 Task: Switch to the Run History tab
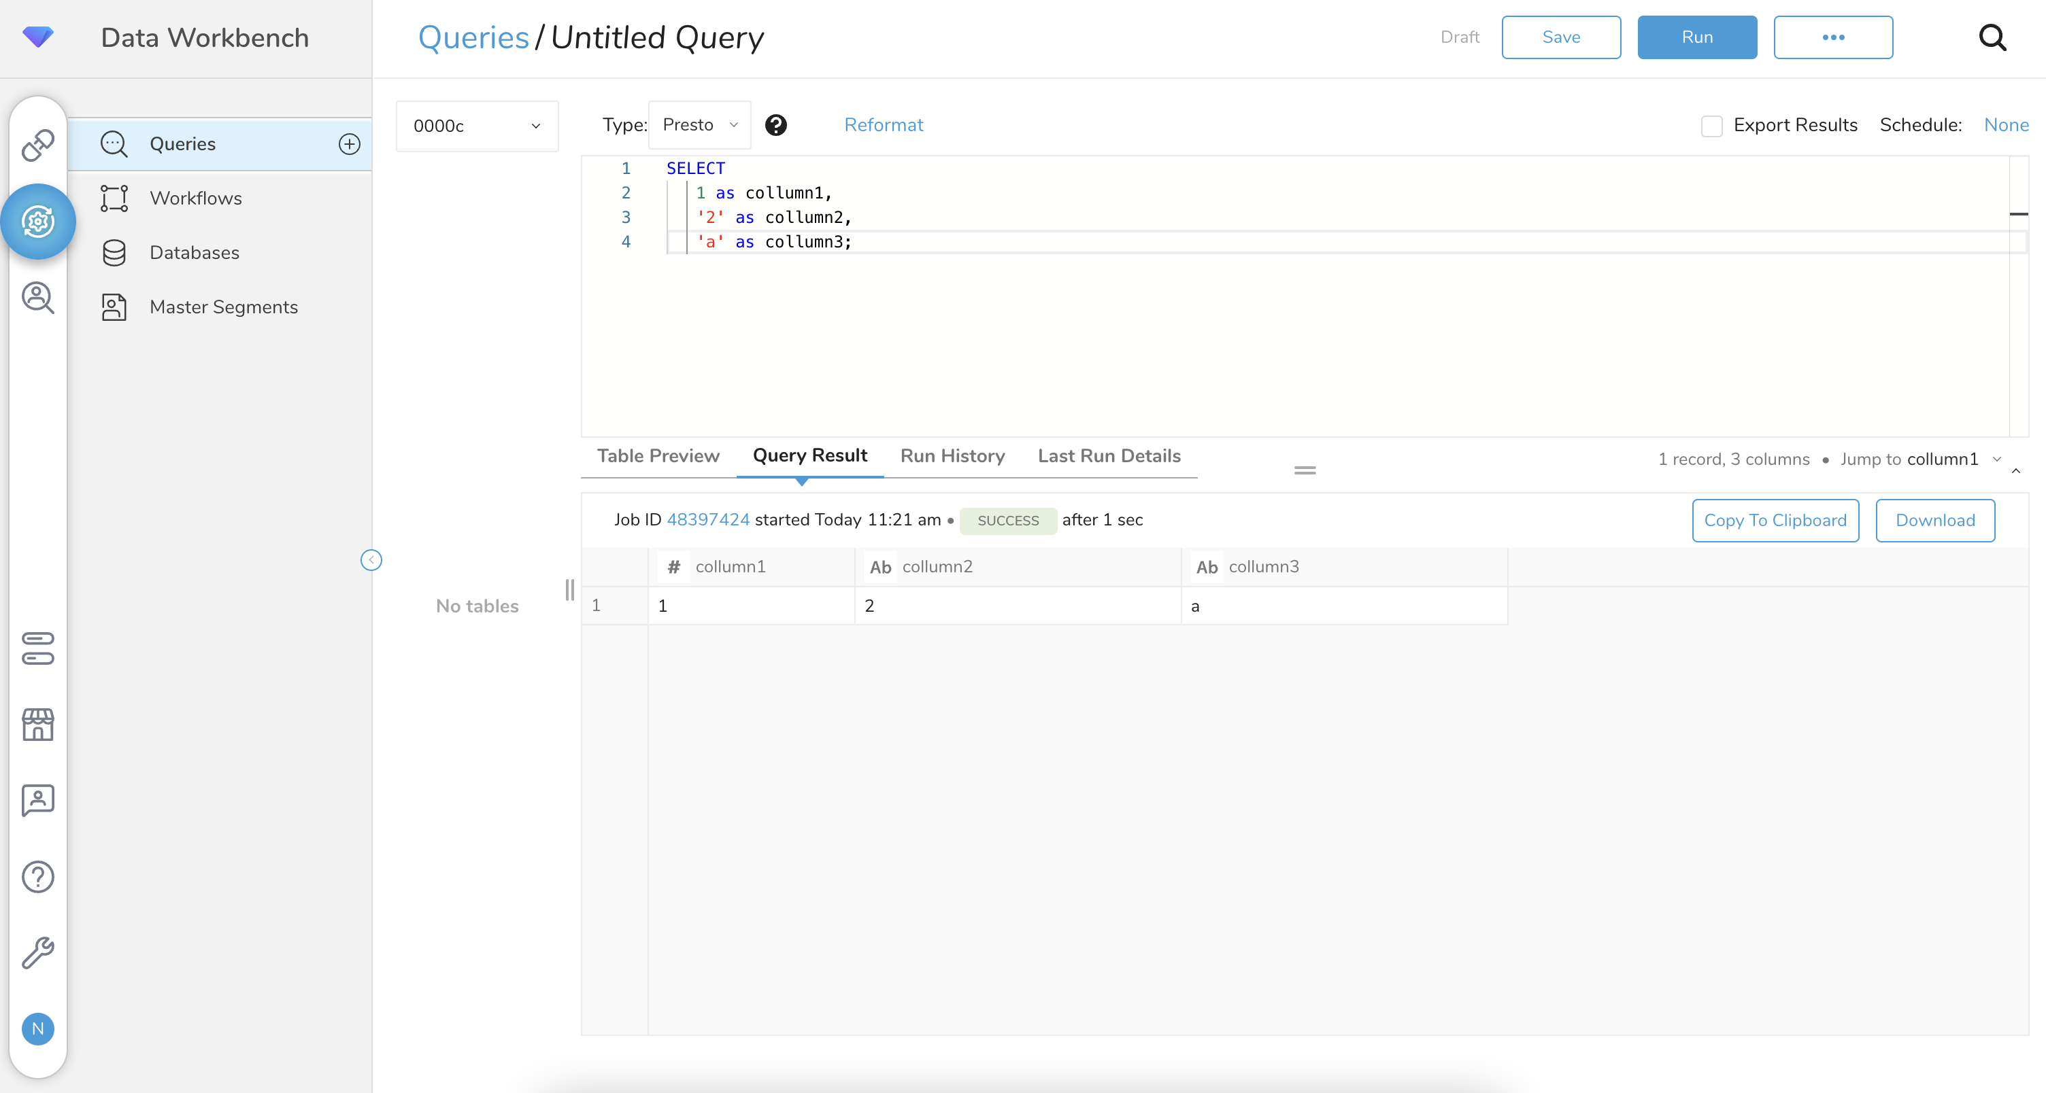pos(952,455)
